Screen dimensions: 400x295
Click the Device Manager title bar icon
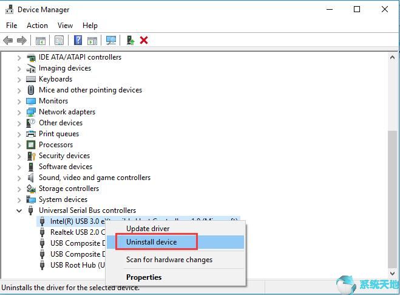9,10
